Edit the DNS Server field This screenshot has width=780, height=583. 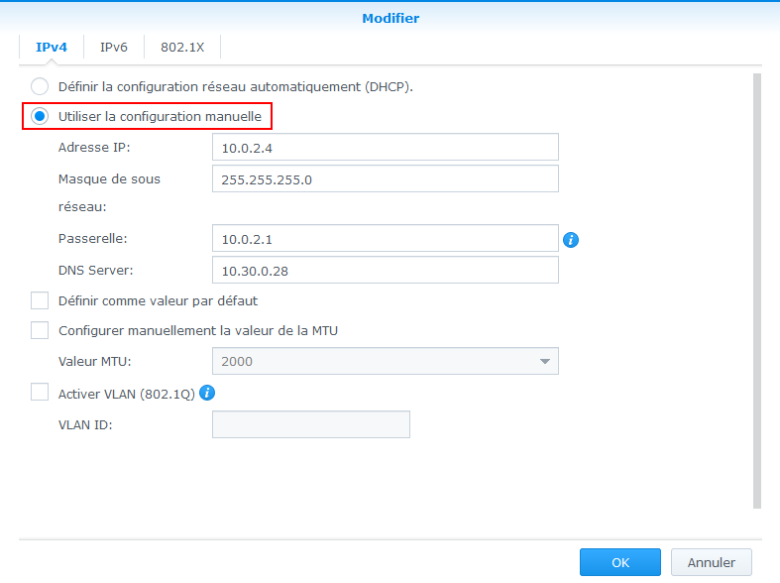click(385, 270)
